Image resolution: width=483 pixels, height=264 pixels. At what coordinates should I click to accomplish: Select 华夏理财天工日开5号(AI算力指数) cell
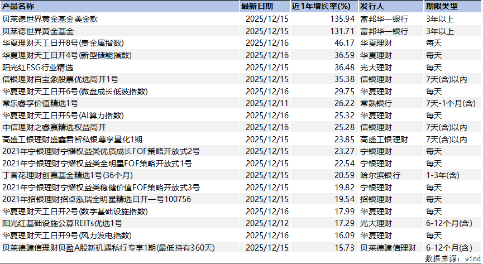click(x=63, y=116)
